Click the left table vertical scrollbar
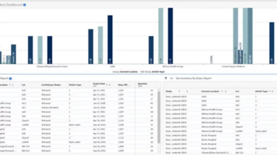 click(158, 115)
